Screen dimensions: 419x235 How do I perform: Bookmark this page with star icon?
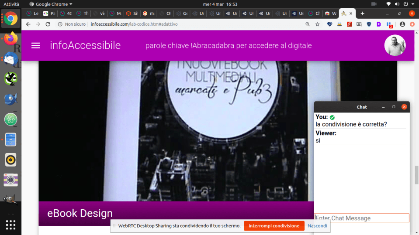[318, 24]
